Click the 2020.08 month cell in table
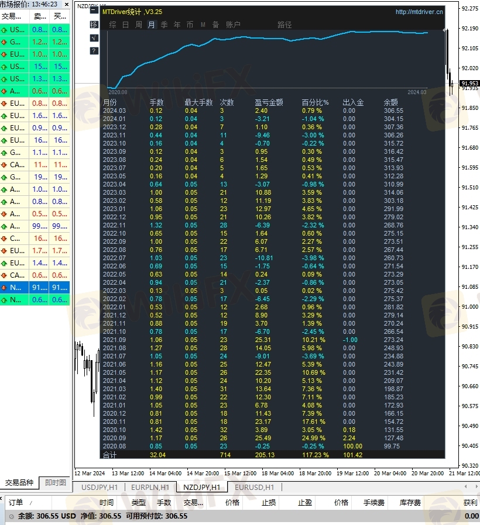Image resolution: width=480 pixels, height=525 pixels. pyautogui.click(x=115, y=446)
